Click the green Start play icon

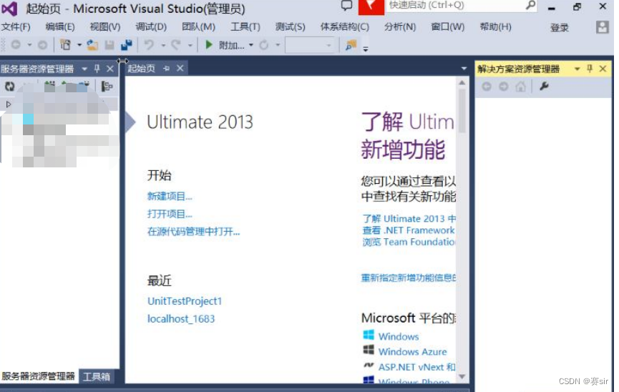(x=209, y=44)
